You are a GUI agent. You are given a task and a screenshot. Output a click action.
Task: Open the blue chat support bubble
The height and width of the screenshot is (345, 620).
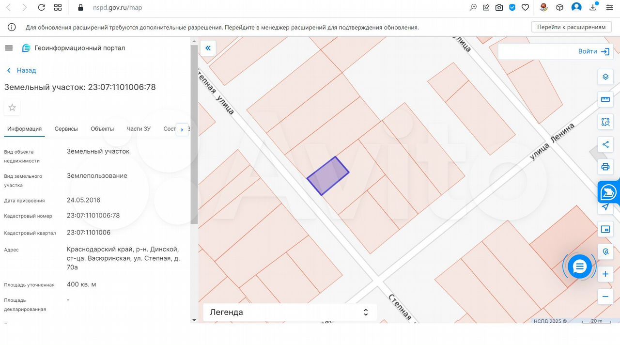coord(579,267)
